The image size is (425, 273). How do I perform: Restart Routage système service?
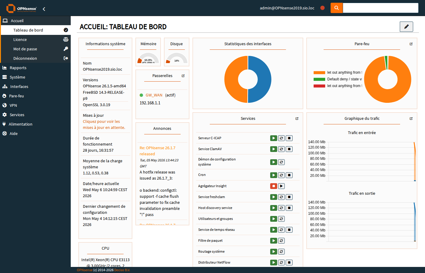pos(281,252)
